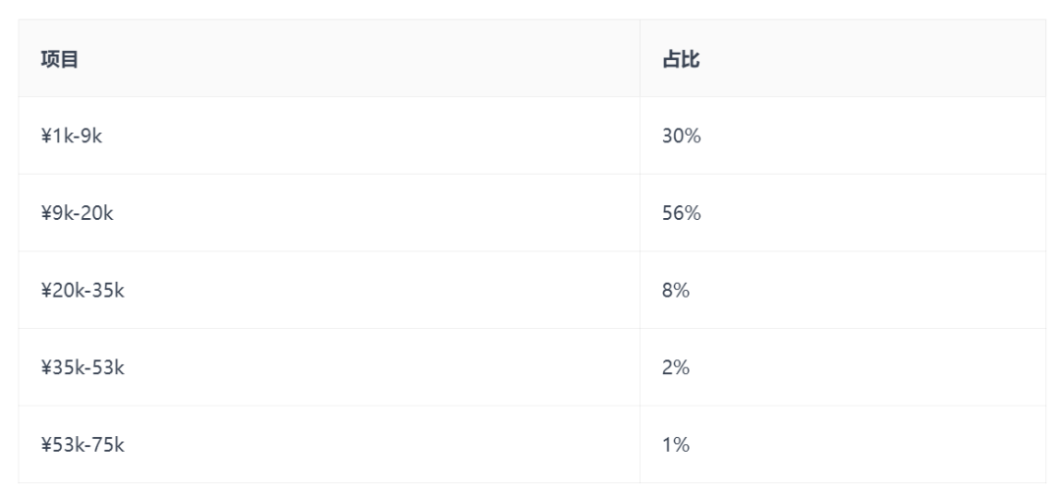The image size is (1061, 497).
Task: Click the 占比 column header
Action: (x=843, y=58)
